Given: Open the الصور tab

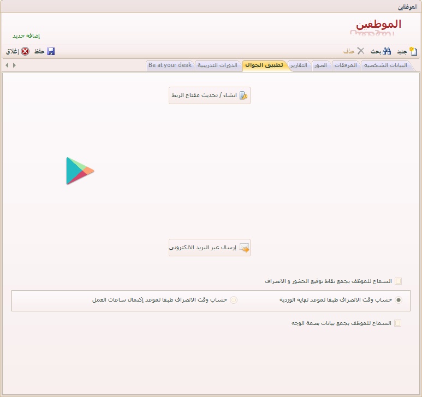Looking at the screenshot, I should pyautogui.click(x=320, y=65).
